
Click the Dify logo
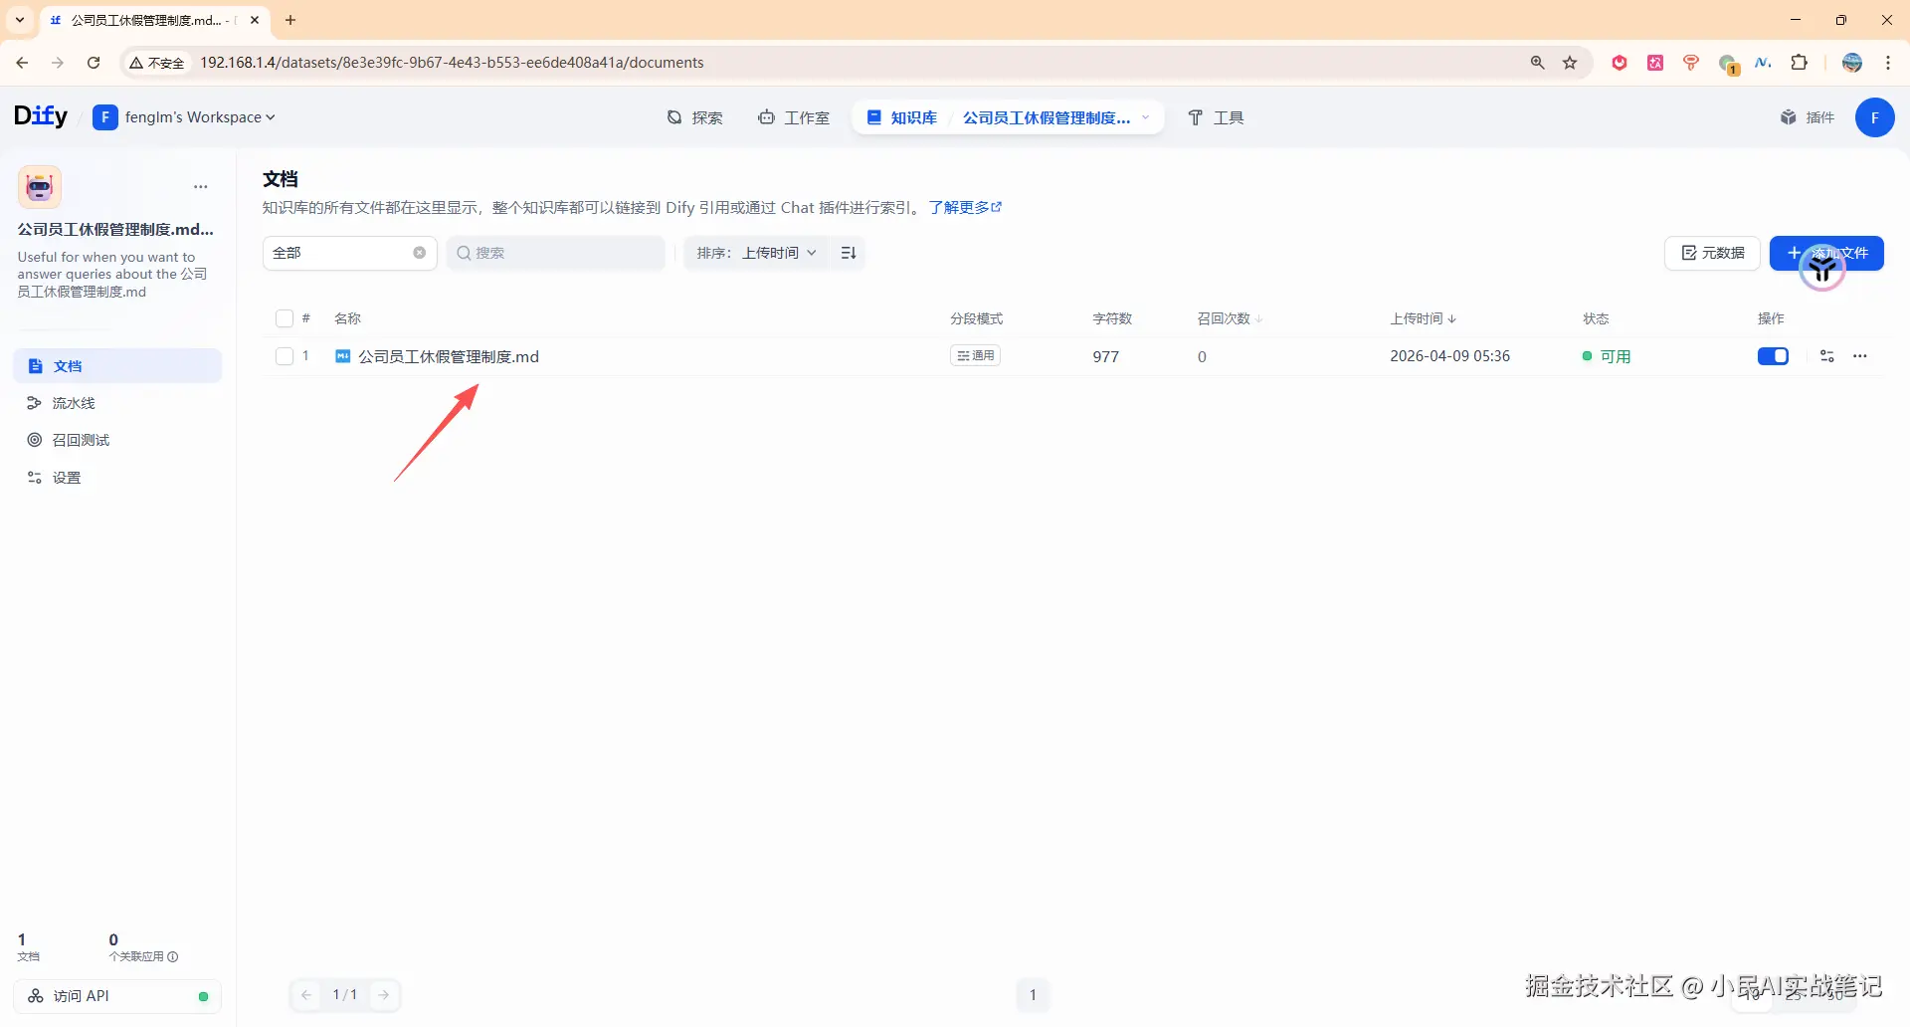click(x=41, y=116)
